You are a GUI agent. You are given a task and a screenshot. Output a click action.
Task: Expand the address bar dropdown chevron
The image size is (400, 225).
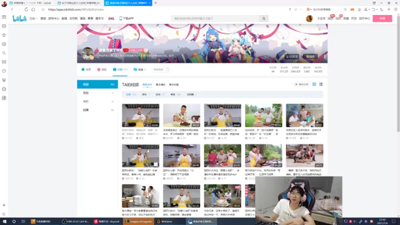point(301,9)
